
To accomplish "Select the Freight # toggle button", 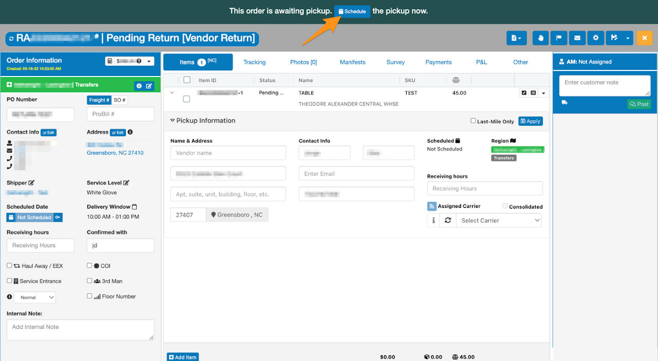I will pos(99,100).
